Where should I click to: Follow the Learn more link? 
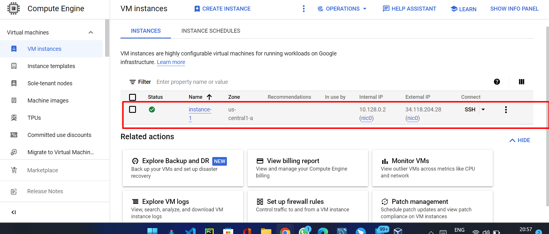pyautogui.click(x=171, y=62)
